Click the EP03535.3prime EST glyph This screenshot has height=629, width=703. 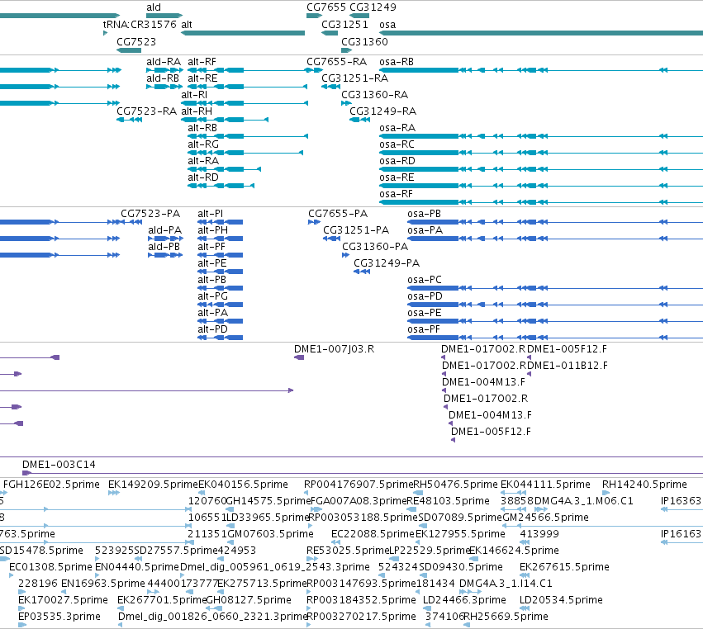point(22,625)
